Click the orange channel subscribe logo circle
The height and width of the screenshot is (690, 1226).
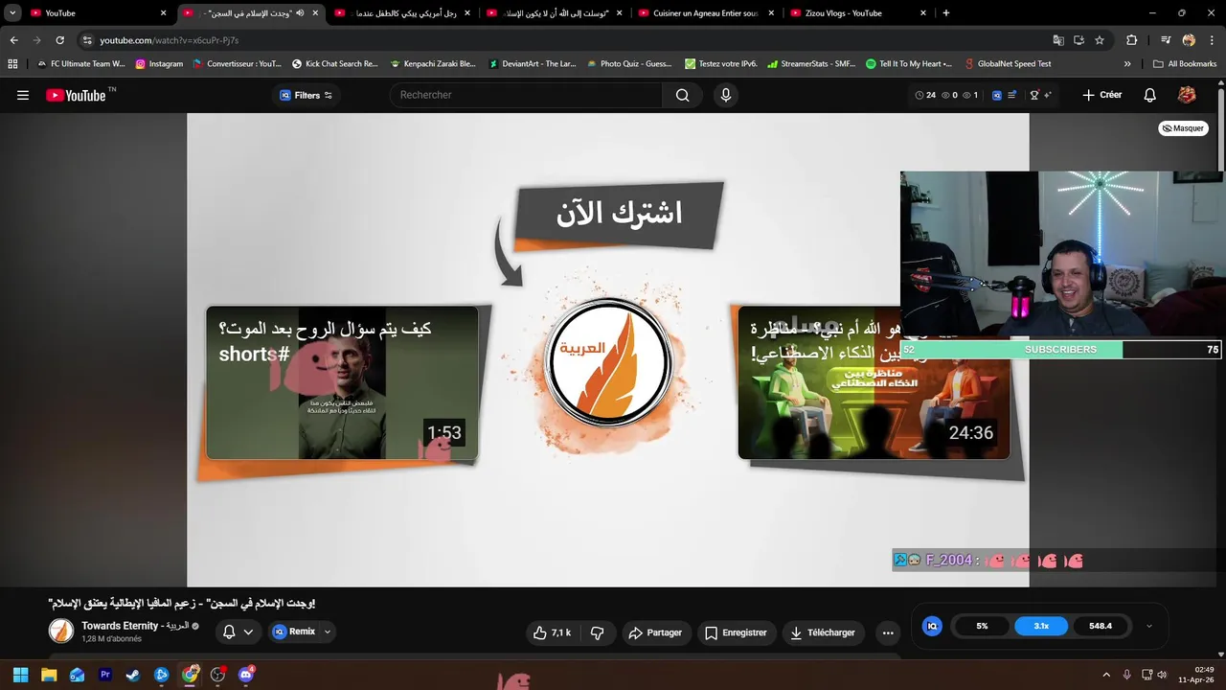[608, 363]
